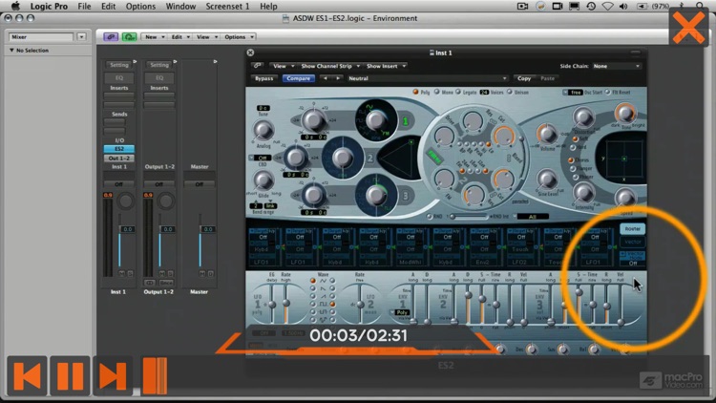The width and height of the screenshot is (716, 403).
Task: Close the video player with orange X
Action: point(689,28)
